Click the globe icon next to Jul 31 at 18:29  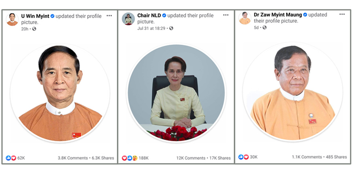click(x=171, y=28)
